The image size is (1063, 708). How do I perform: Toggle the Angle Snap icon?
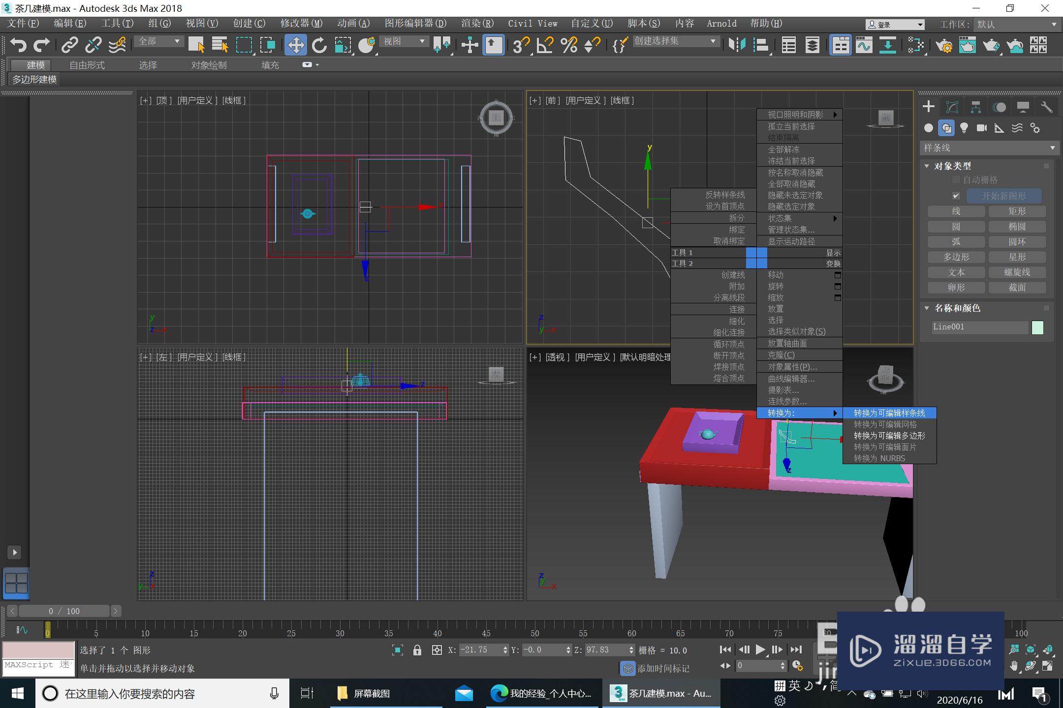click(x=545, y=45)
